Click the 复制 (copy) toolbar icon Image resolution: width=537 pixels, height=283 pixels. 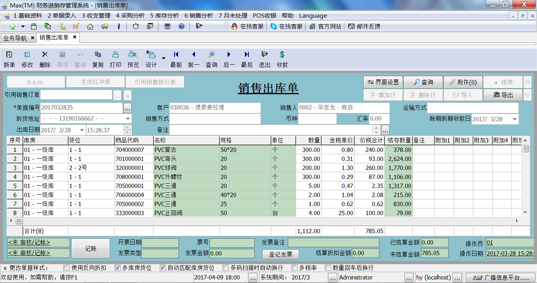98,55
